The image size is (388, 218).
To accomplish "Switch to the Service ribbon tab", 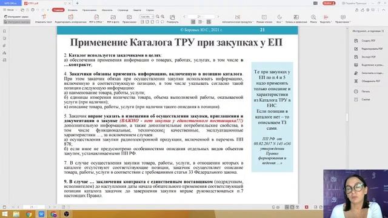I will point(150,10).
